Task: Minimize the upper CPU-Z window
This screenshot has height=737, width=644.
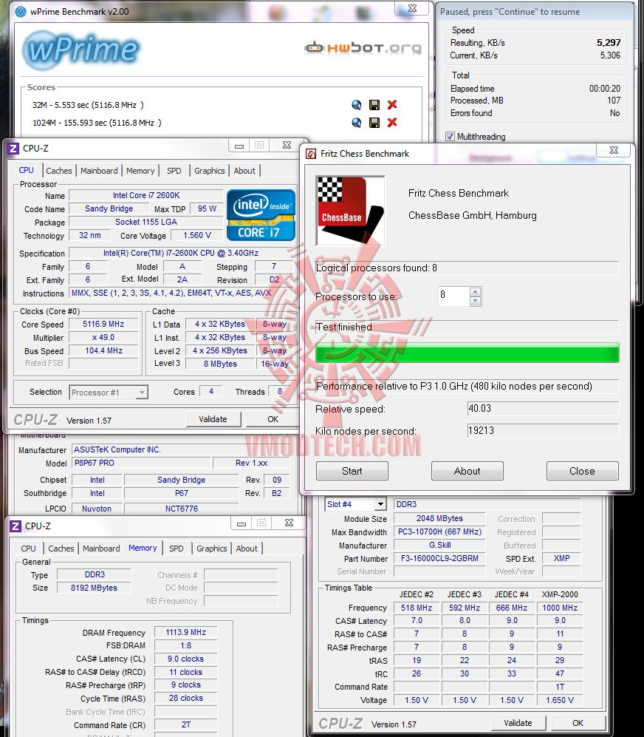Action: click(x=239, y=146)
